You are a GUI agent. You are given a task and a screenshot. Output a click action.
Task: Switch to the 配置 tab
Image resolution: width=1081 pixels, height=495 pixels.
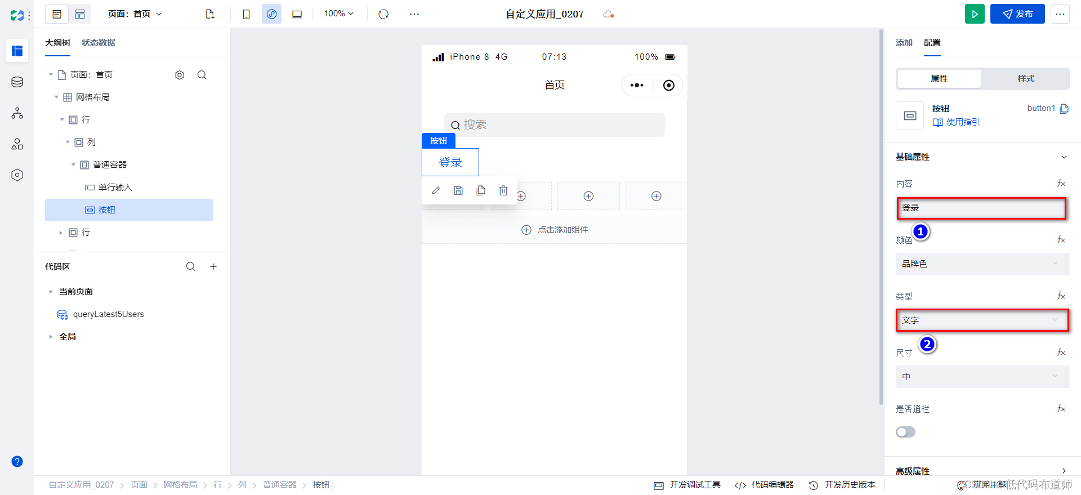[x=932, y=43]
